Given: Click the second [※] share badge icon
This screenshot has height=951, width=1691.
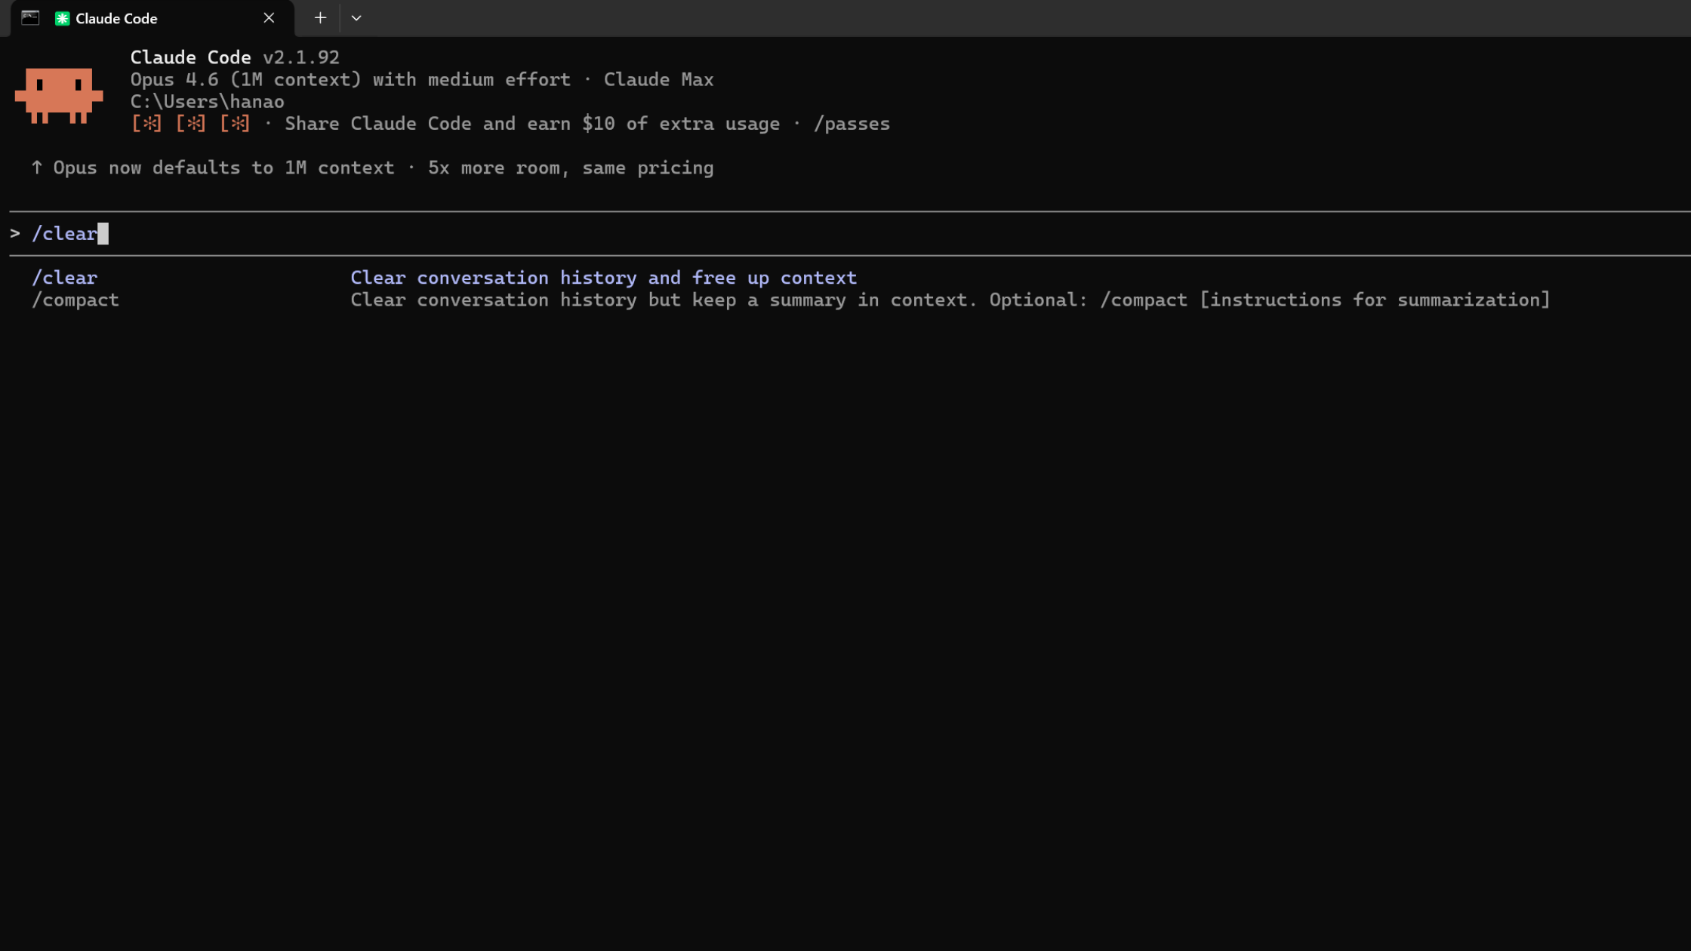Looking at the screenshot, I should [192, 123].
